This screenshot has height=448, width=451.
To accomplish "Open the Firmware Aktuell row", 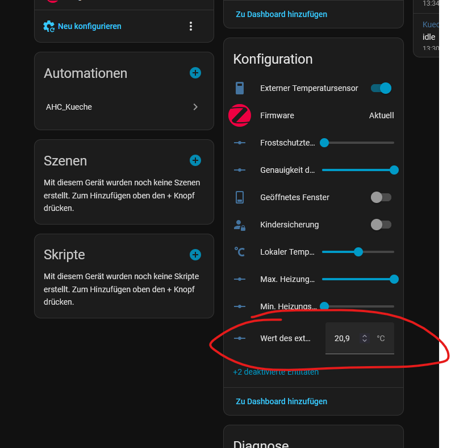I will coord(314,115).
